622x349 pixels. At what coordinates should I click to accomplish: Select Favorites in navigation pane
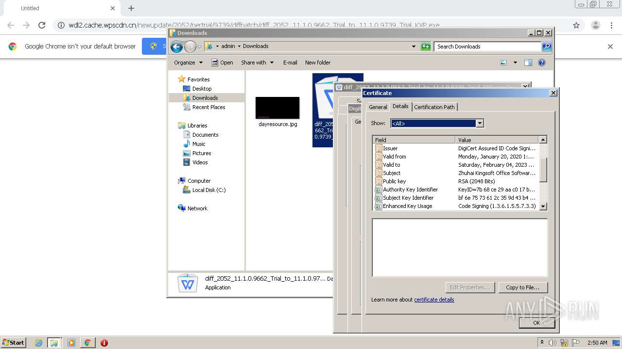194,79
